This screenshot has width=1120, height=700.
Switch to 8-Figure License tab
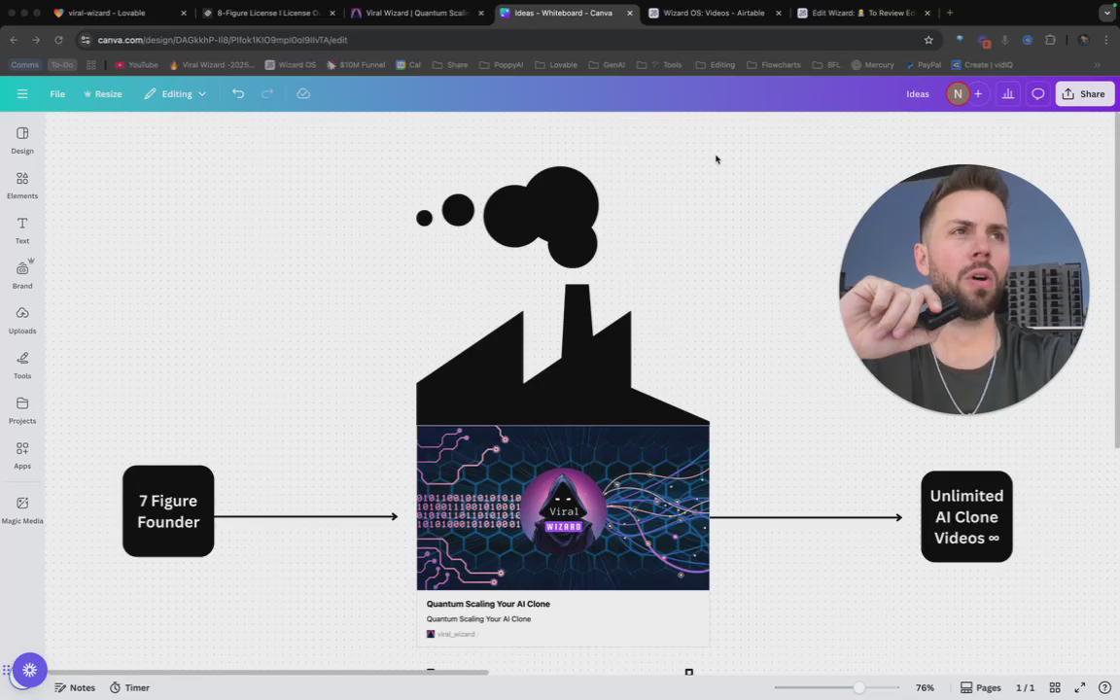(x=268, y=13)
